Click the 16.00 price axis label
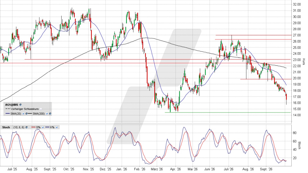 click(296, 103)
